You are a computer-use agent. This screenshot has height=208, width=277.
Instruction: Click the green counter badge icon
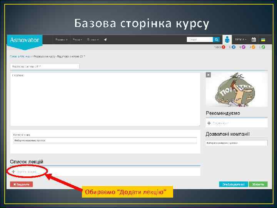pos(263,47)
